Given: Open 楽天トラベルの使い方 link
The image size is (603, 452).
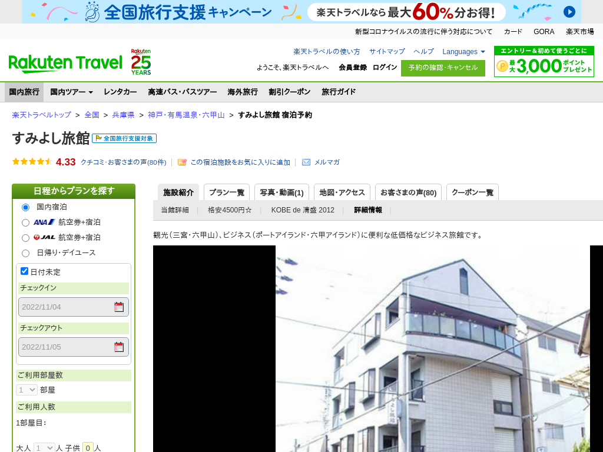Looking at the screenshot, I should (327, 52).
